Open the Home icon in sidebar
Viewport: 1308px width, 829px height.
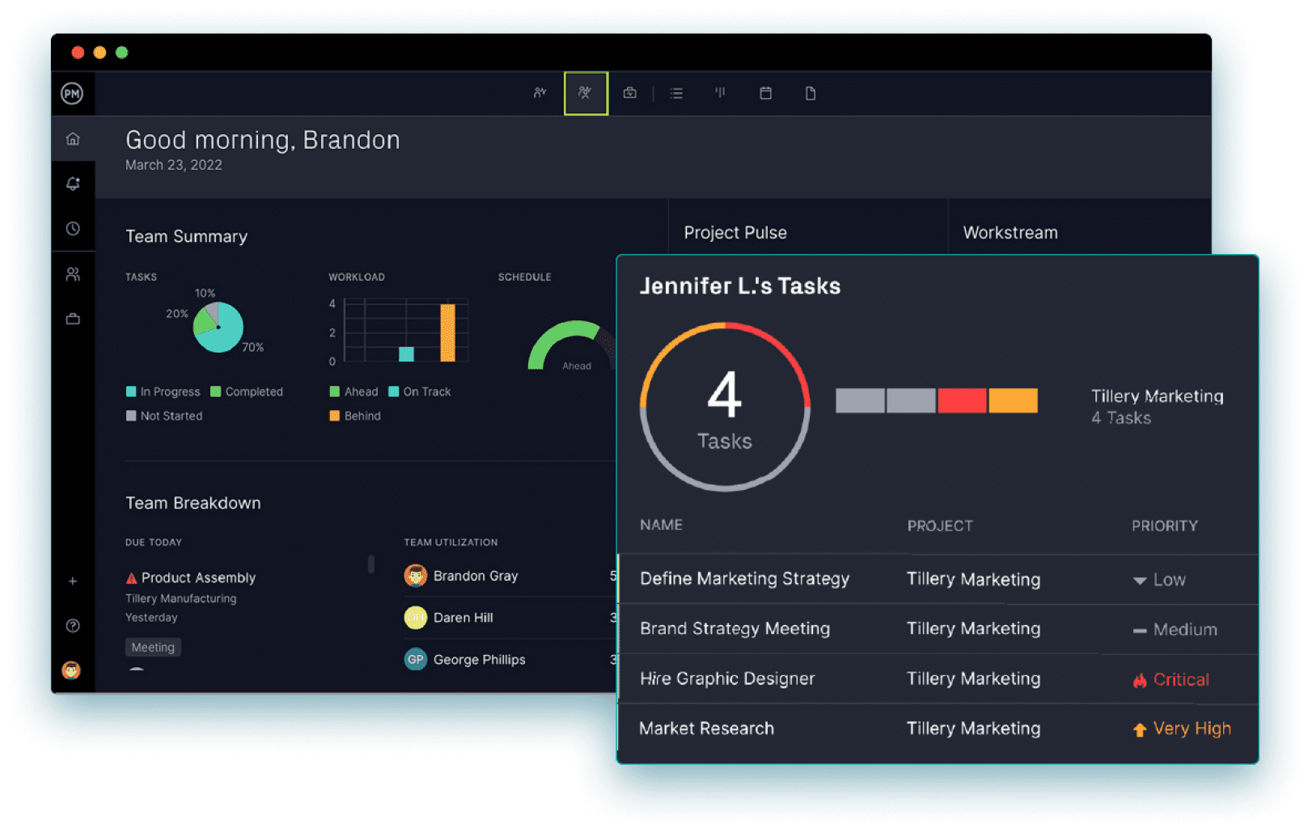pyautogui.click(x=73, y=139)
